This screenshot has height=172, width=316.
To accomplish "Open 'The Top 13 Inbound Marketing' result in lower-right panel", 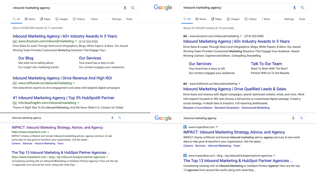I will (238, 161).
